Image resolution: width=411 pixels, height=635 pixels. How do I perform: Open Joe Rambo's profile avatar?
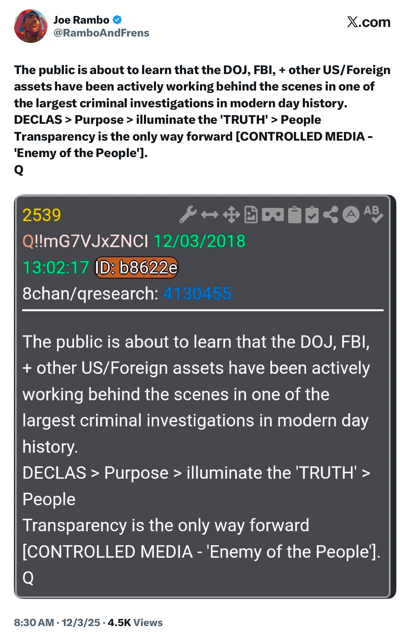31,26
